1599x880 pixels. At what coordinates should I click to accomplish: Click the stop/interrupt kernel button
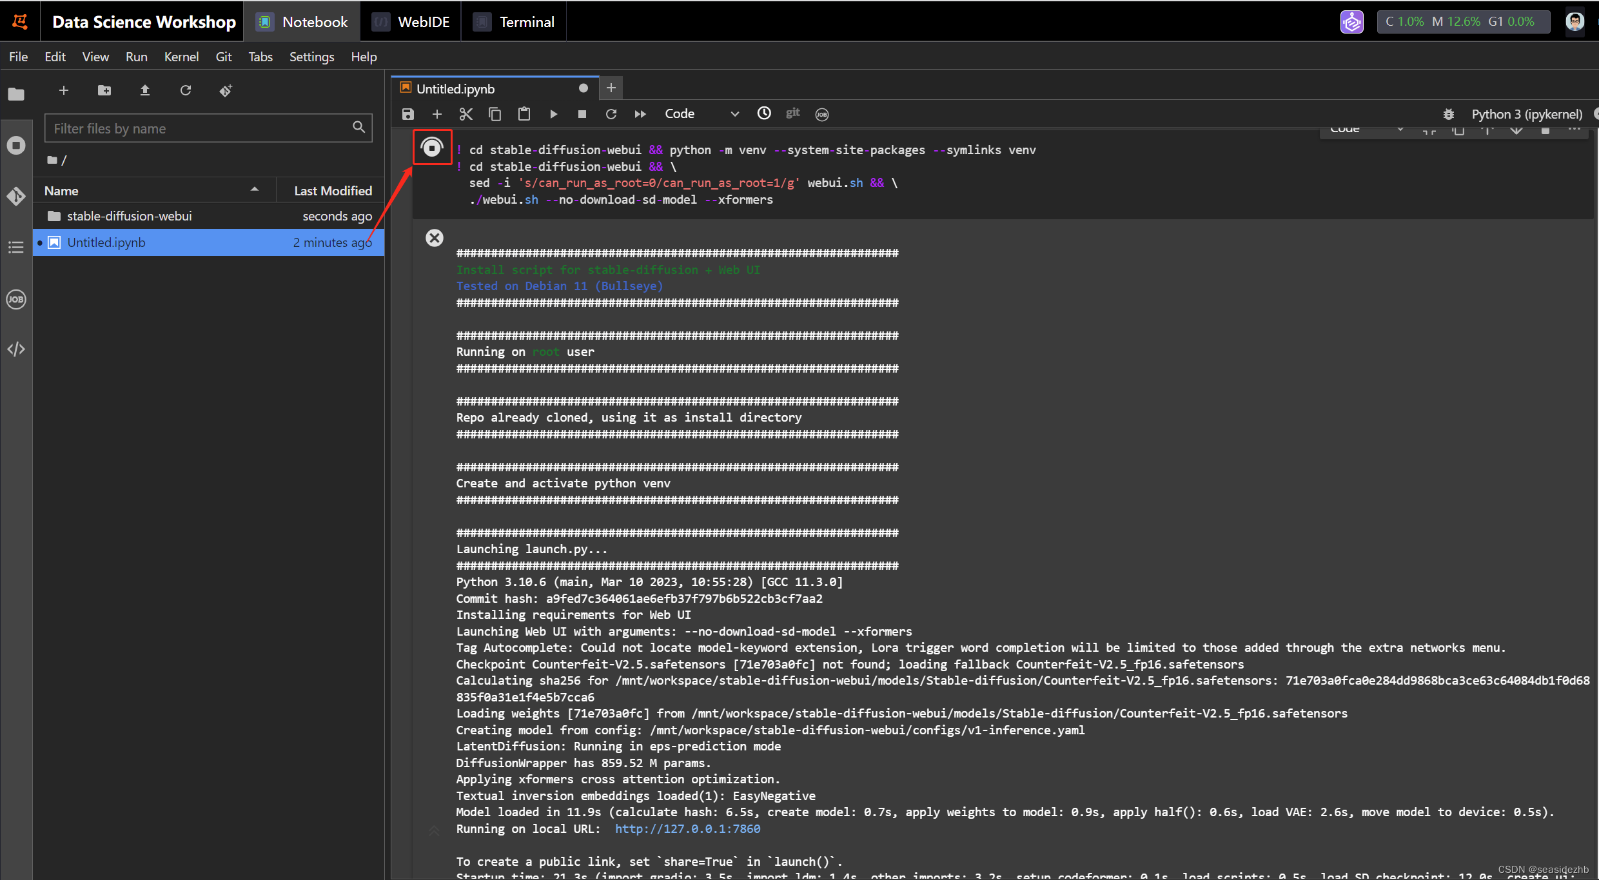[x=581, y=113]
